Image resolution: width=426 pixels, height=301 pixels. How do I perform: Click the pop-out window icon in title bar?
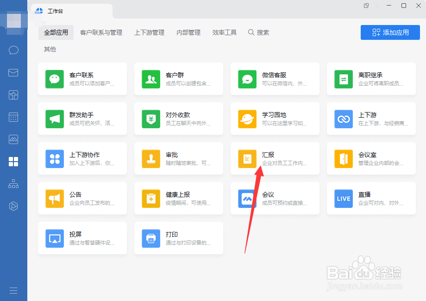pyautogui.click(x=366, y=6)
